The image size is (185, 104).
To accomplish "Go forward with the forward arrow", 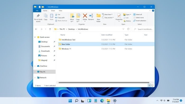I will click(41, 29).
